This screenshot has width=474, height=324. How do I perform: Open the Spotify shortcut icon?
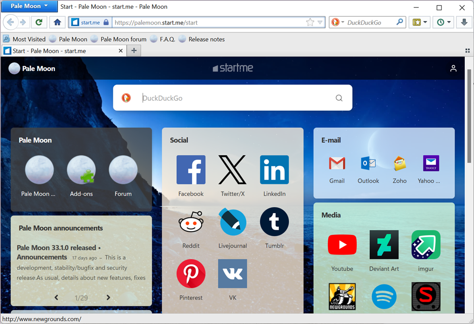coord(384,297)
